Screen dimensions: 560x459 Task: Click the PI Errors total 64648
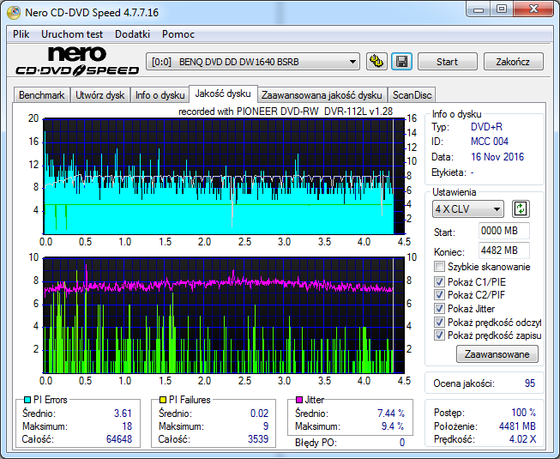[119, 439]
